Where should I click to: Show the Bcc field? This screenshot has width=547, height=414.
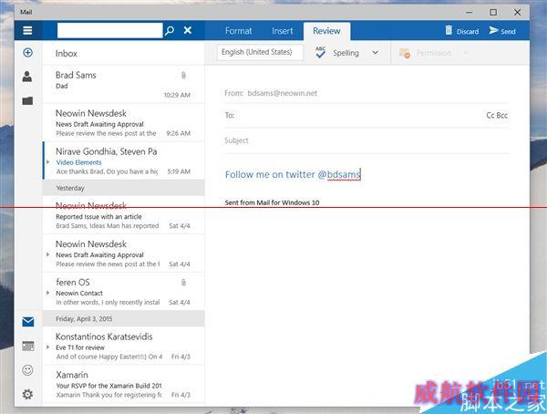tap(502, 115)
